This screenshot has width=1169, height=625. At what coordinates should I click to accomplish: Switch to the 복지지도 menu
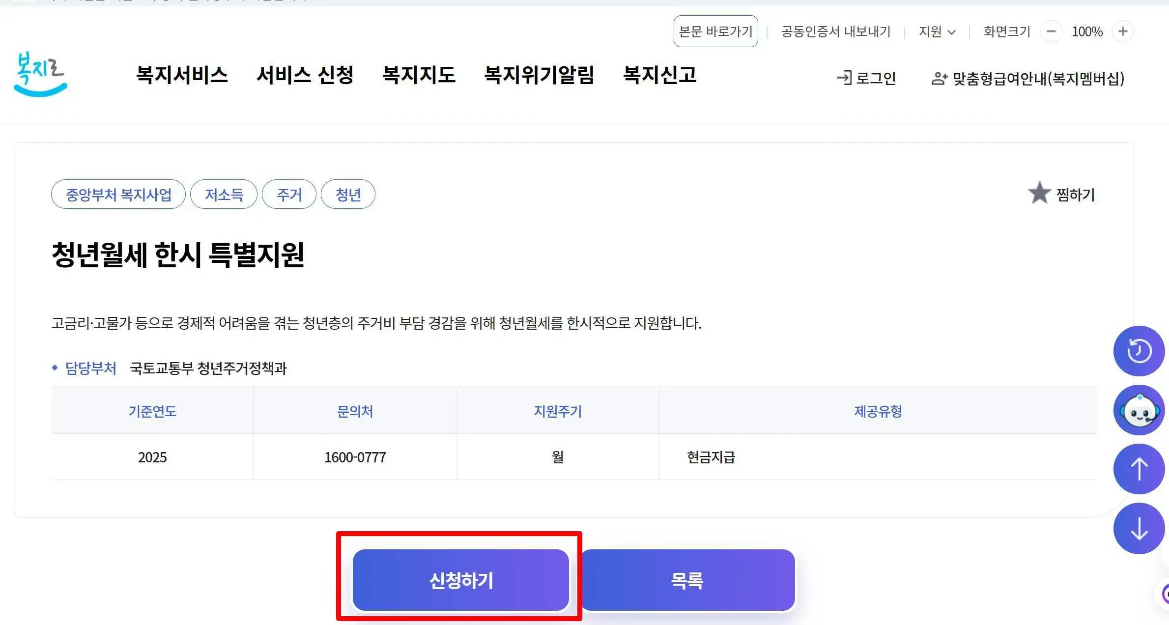click(419, 76)
